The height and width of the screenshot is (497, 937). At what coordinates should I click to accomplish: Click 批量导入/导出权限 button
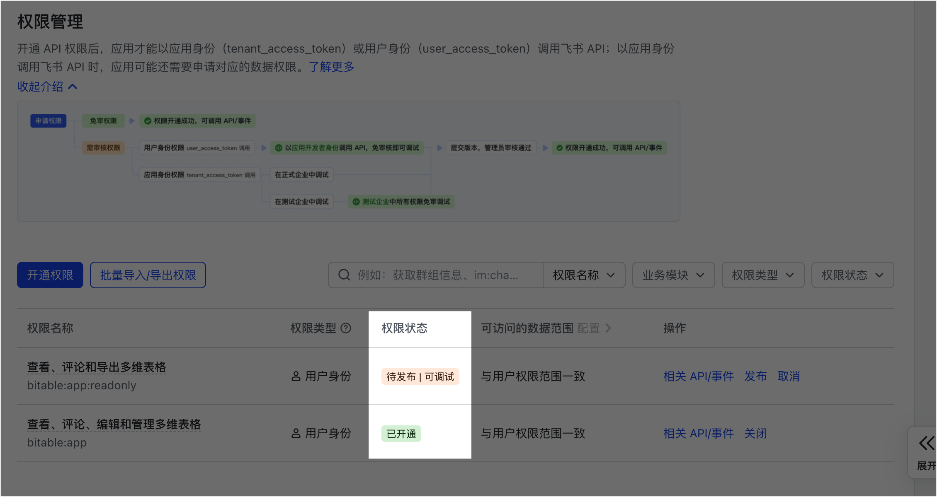[x=148, y=275]
